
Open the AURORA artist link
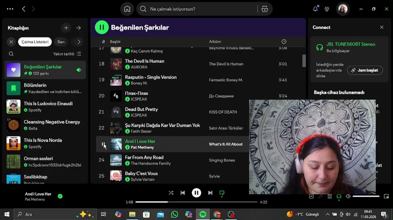pyautogui.click(x=139, y=67)
